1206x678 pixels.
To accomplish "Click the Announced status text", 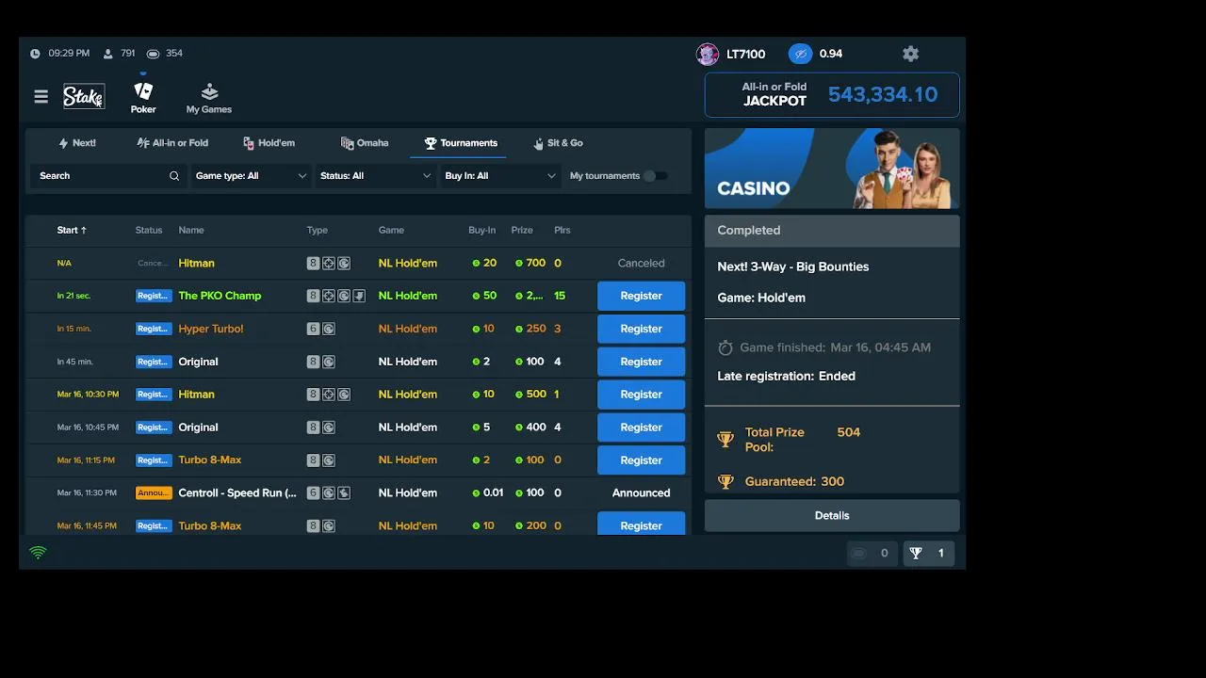I will click(641, 492).
